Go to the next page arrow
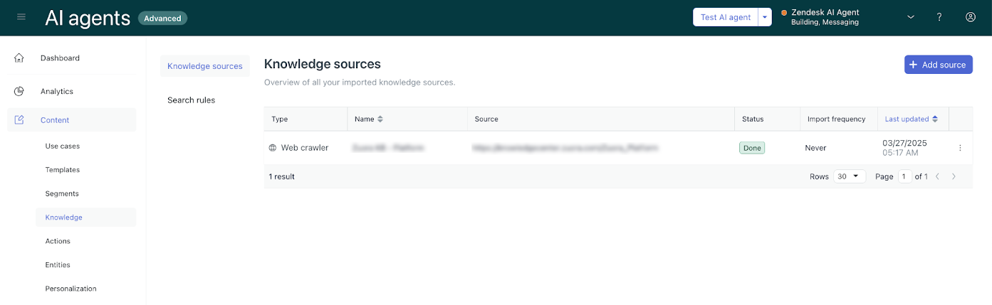Image resolution: width=992 pixels, height=305 pixels. [954, 176]
